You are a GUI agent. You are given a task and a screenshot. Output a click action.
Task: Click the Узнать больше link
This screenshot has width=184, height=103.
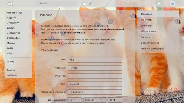[49, 50]
